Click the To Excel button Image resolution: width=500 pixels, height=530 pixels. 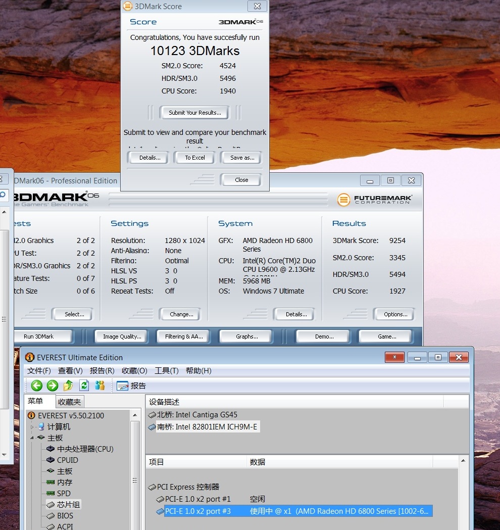194,158
